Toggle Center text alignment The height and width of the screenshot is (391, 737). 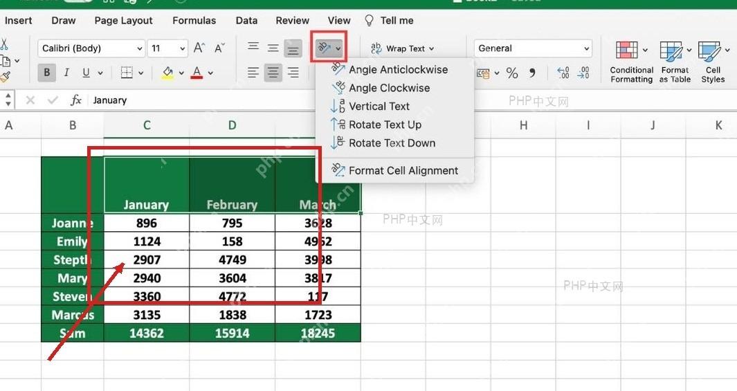(273, 73)
